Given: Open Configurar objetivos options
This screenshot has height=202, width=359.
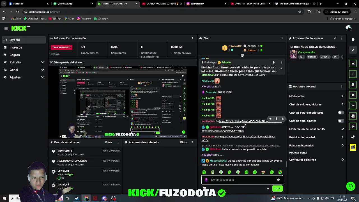Looking at the screenshot, I should click(x=316, y=160).
